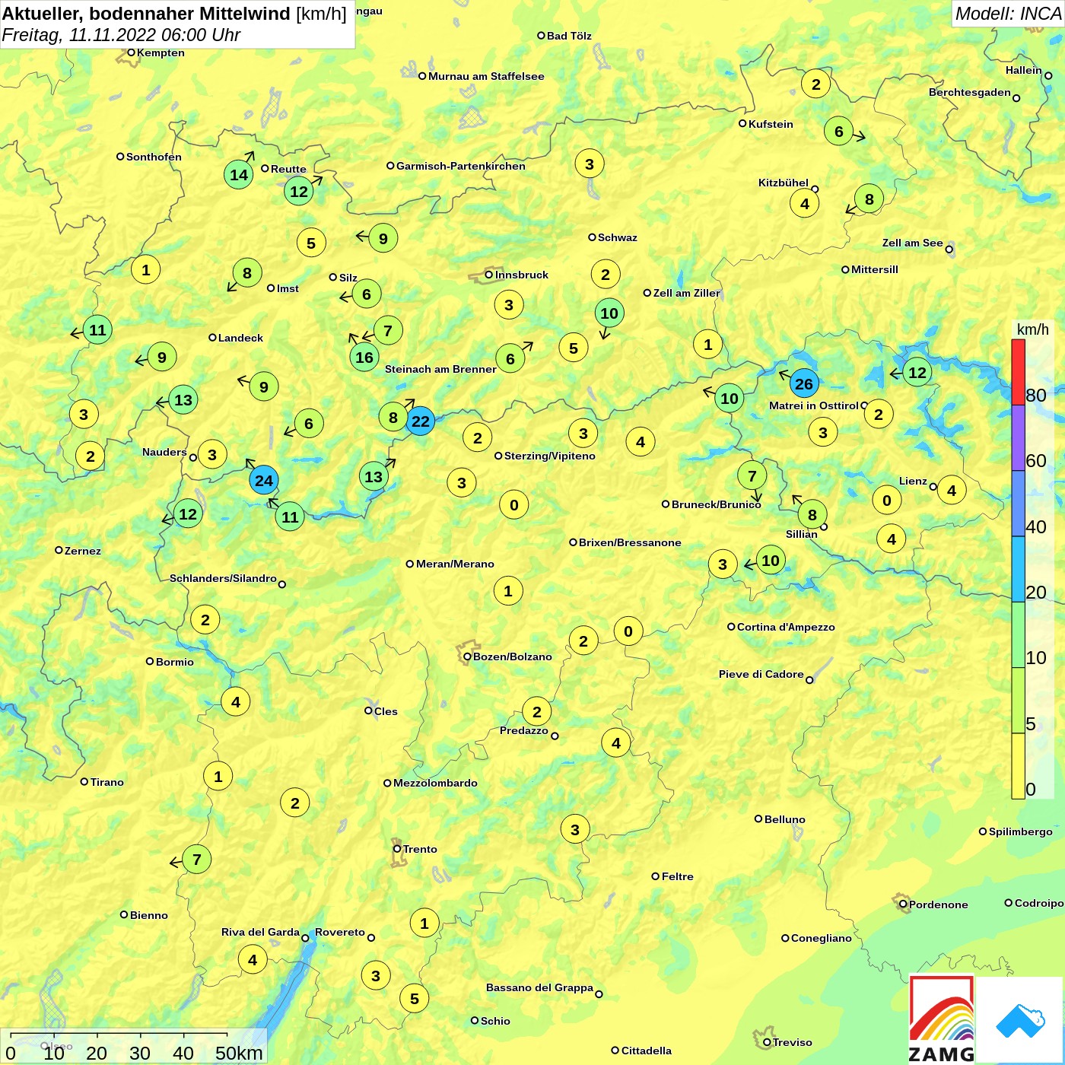This screenshot has height=1065, width=1065.
Task: Click the Trento city label
Action: click(x=420, y=849)
